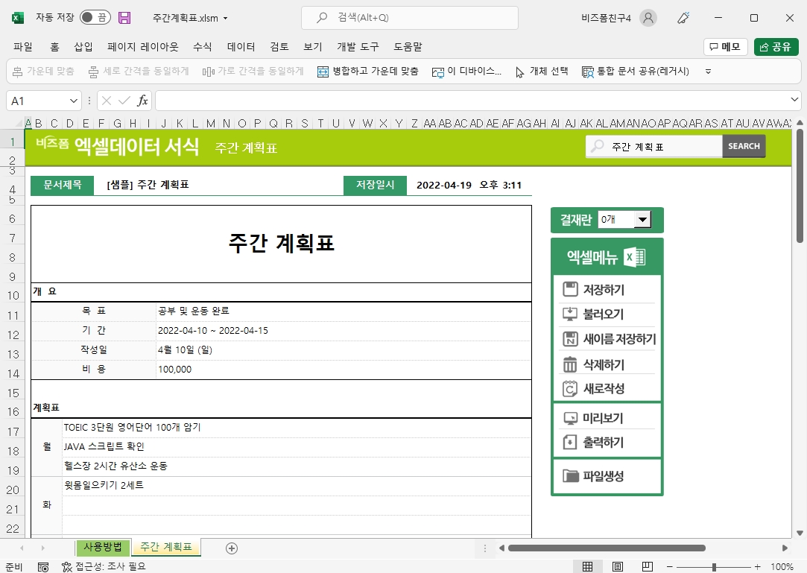
Task: Click the 공유 share button
Action: click(776, 47)
